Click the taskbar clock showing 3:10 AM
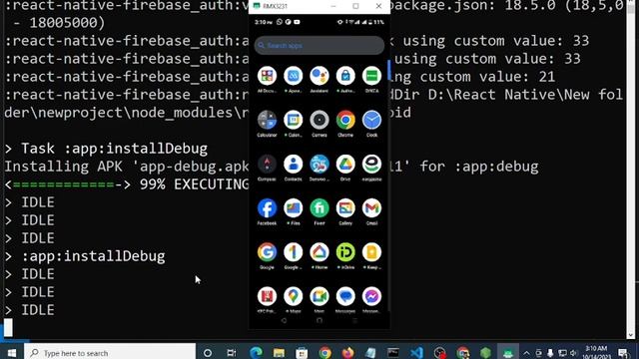This screenshot has width=639, height=359. [596, 352]
